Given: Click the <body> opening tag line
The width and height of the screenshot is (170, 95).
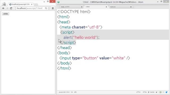Looking at the screenshot, I should [x=64, y=53].
